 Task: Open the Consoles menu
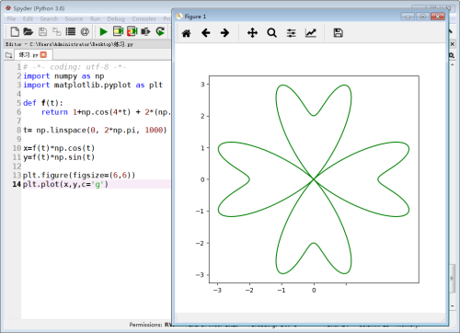pyautogui.click(x=144, y=18)
